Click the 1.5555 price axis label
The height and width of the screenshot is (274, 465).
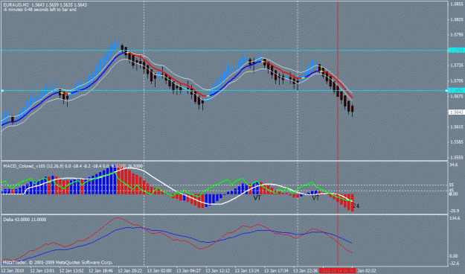pos(457,157)
